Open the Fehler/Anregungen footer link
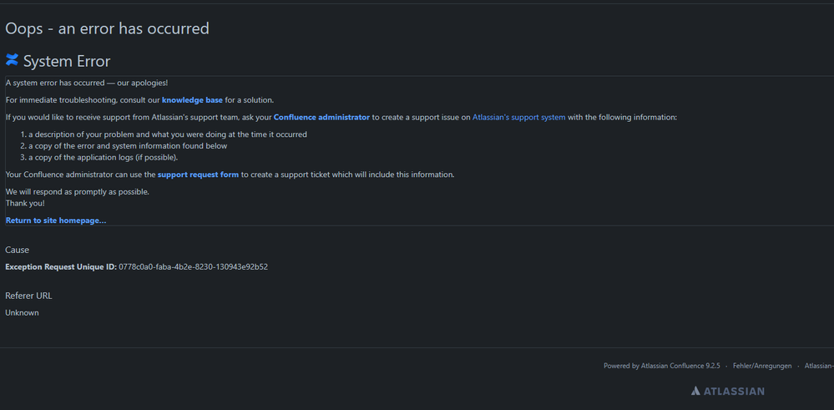 click(x=761, y=366)
